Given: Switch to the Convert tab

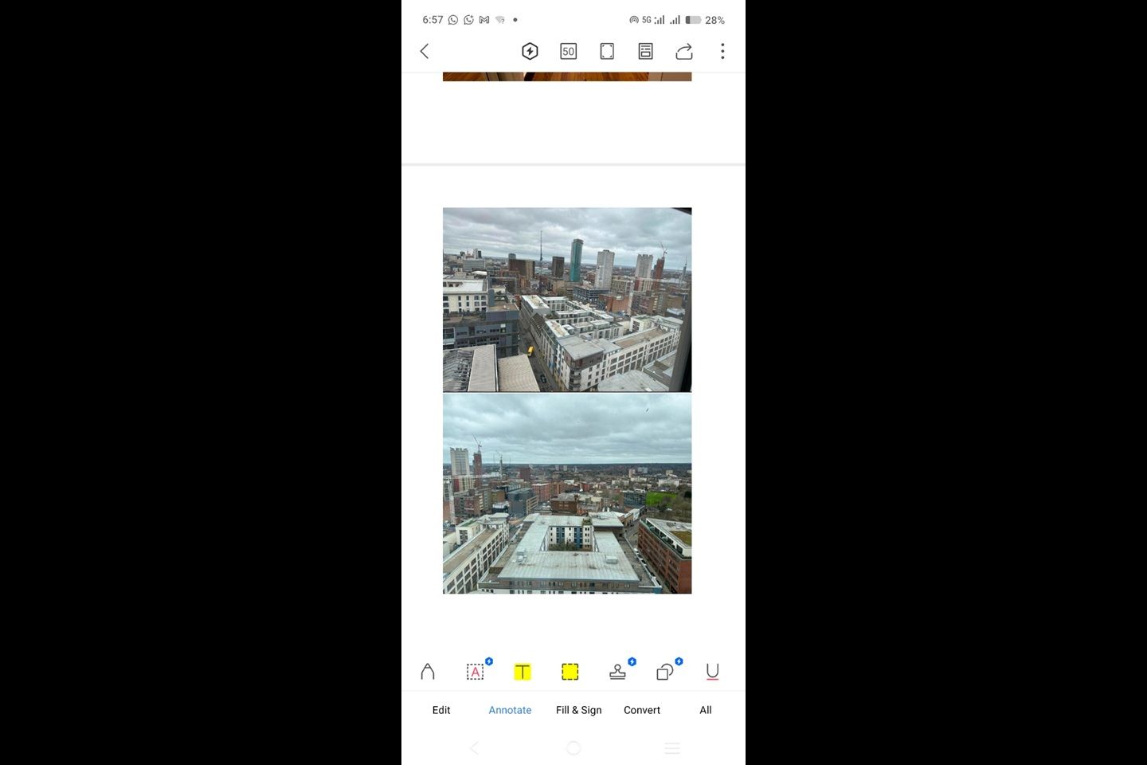Looking at the screenshot, I should [642, 710].
